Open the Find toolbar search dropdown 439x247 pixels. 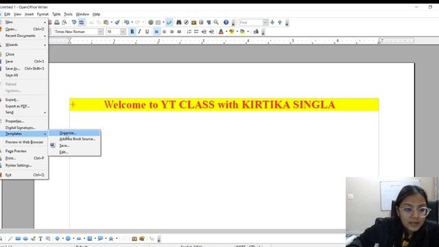click(x=265, y=23)
